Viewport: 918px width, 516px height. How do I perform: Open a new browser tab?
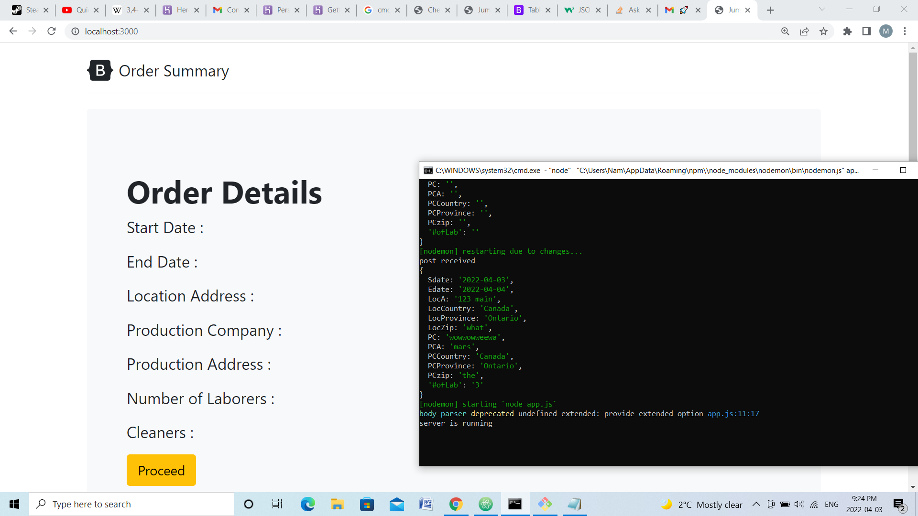pos(770,10)
